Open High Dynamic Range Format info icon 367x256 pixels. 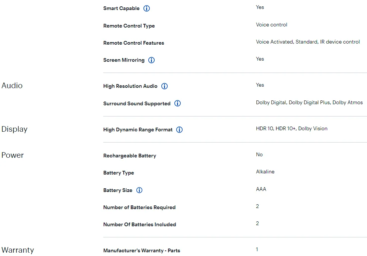pyautogui.click(x=179, y=129)
